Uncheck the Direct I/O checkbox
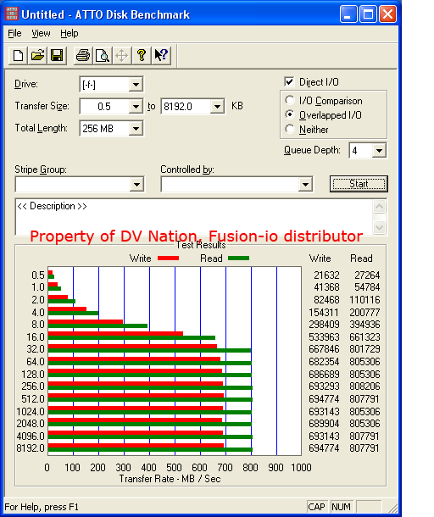Image resolution: width=434 pixels, height=517 pixels. (289, 81)
